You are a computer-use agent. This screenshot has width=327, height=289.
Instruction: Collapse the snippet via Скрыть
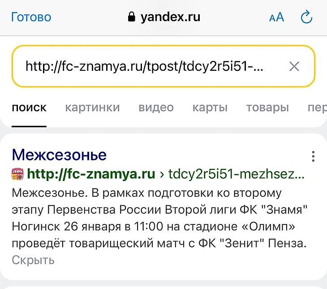click(x=33, y=260)
